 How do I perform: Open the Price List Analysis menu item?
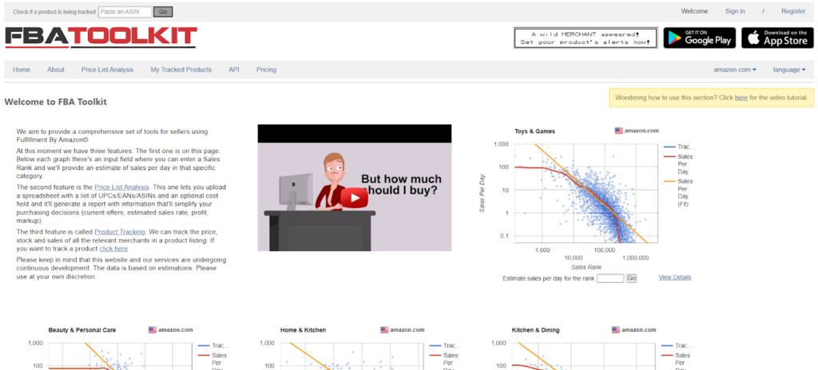tap(108, 70)
